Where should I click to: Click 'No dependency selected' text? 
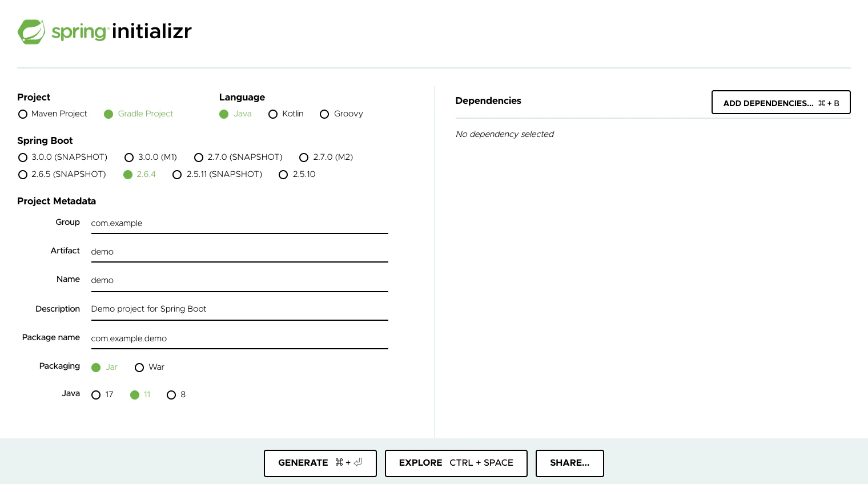coord(505,134)
